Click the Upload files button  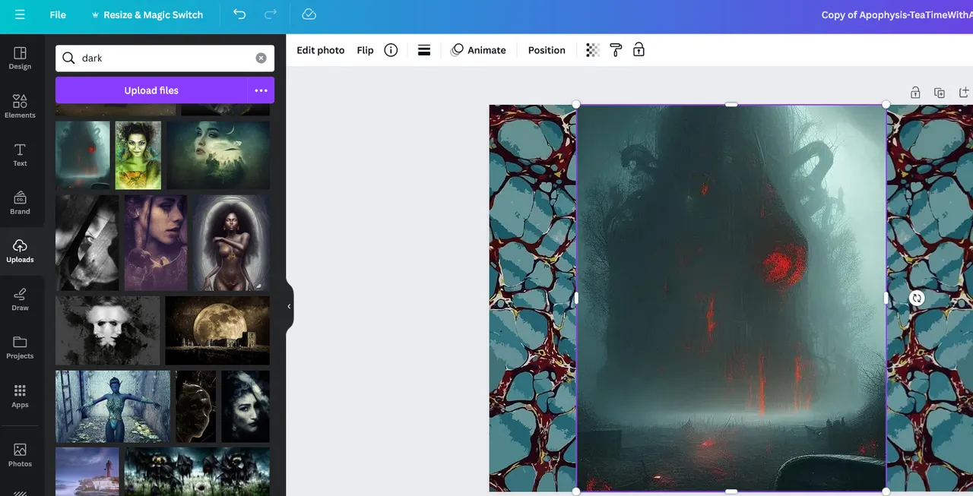pyautogui.click(x=151, y=90)
